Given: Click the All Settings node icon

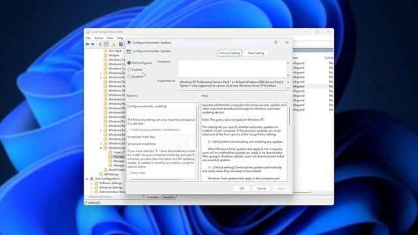Looking at the screenshot, I should (101, 174).
